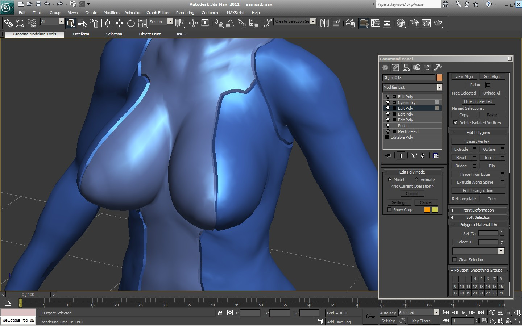The width and height of the screenshot is (522, 326).
Task: Expand the Soft Selection rollout
Action: [x=478, y=217]
